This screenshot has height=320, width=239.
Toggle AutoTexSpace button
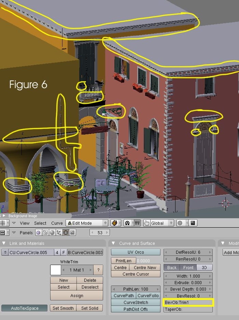coord(25,308)
